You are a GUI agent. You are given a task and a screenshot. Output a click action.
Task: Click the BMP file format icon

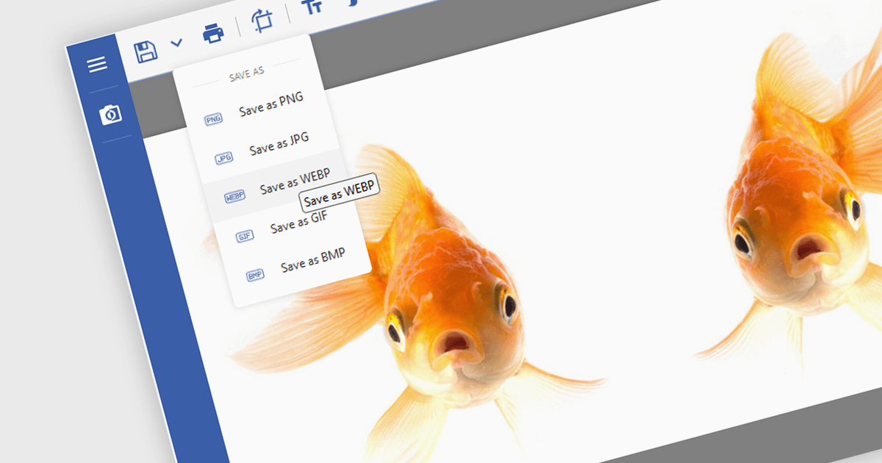click(254, 276)
